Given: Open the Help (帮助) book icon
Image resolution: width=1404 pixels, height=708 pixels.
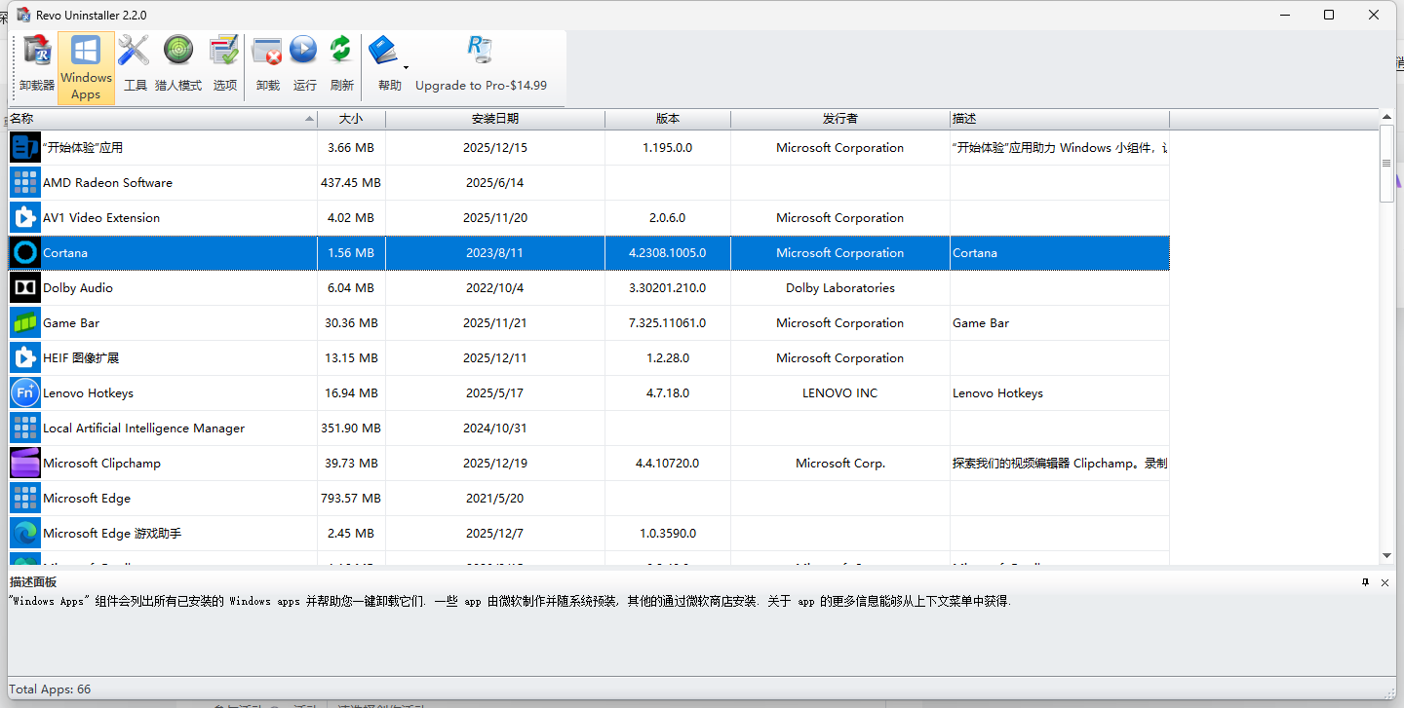Looking at the screenshot, I should tap(384, 51).
